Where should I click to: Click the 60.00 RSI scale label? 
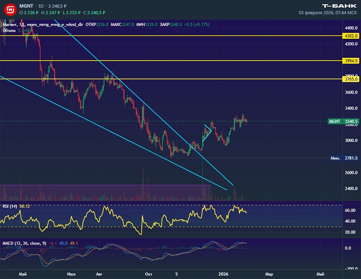pos(350,210)
